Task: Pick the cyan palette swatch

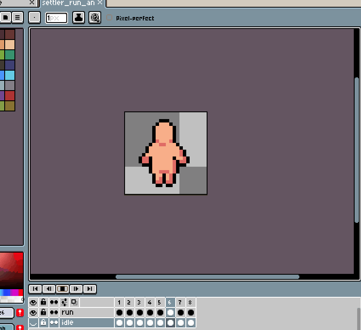Action: (x=9, y=75)
